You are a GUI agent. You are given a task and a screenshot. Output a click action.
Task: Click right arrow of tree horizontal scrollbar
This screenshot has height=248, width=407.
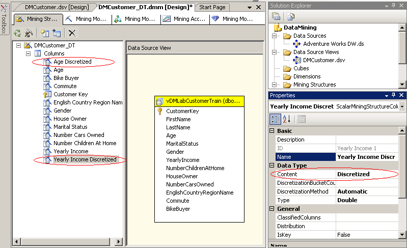coord(119,242)
